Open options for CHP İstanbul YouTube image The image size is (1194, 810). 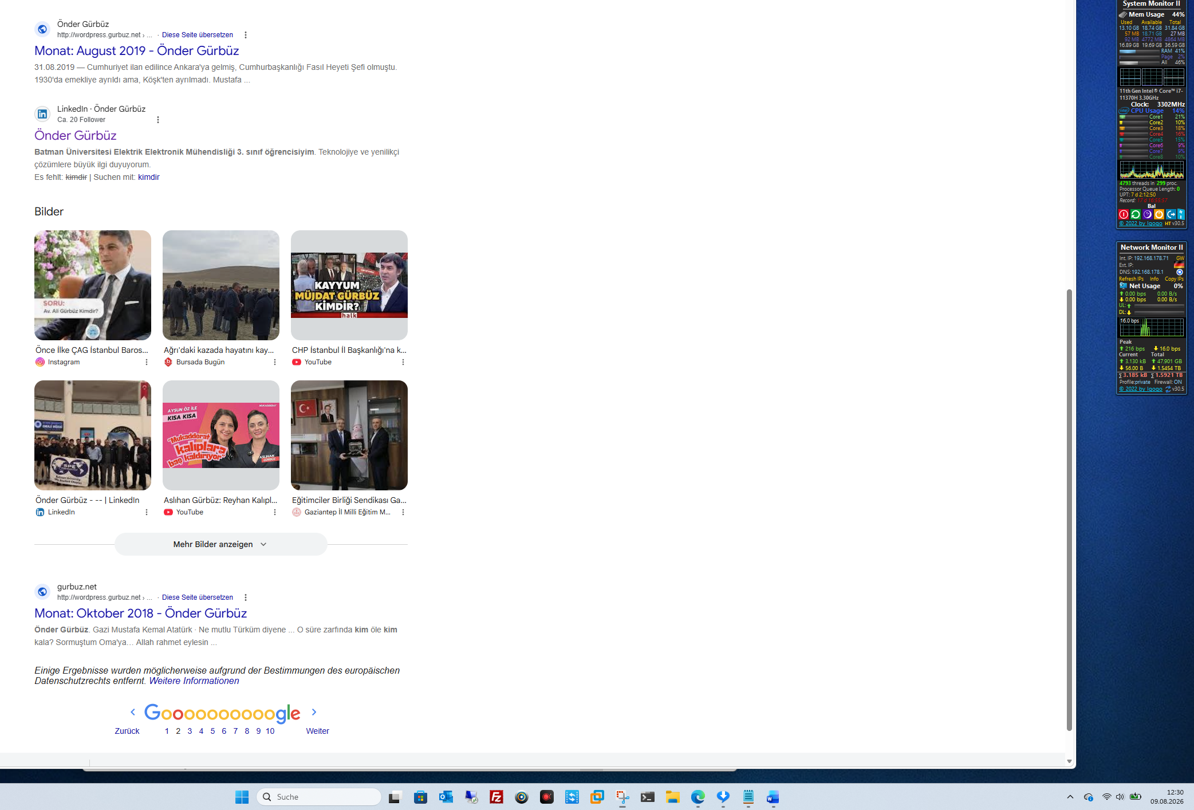click(403, 362)
